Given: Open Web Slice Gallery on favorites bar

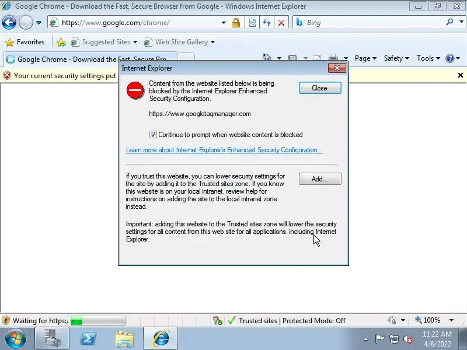Looking at the screenshot, I should tap(179, 42).
